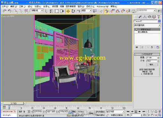
Task: Expand the Modifier List dropdown
Action: point(147,25)
